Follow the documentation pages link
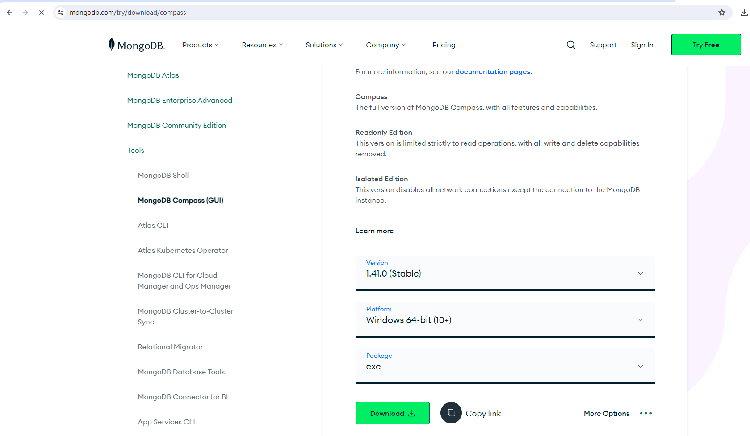 [x=493, y=71]
